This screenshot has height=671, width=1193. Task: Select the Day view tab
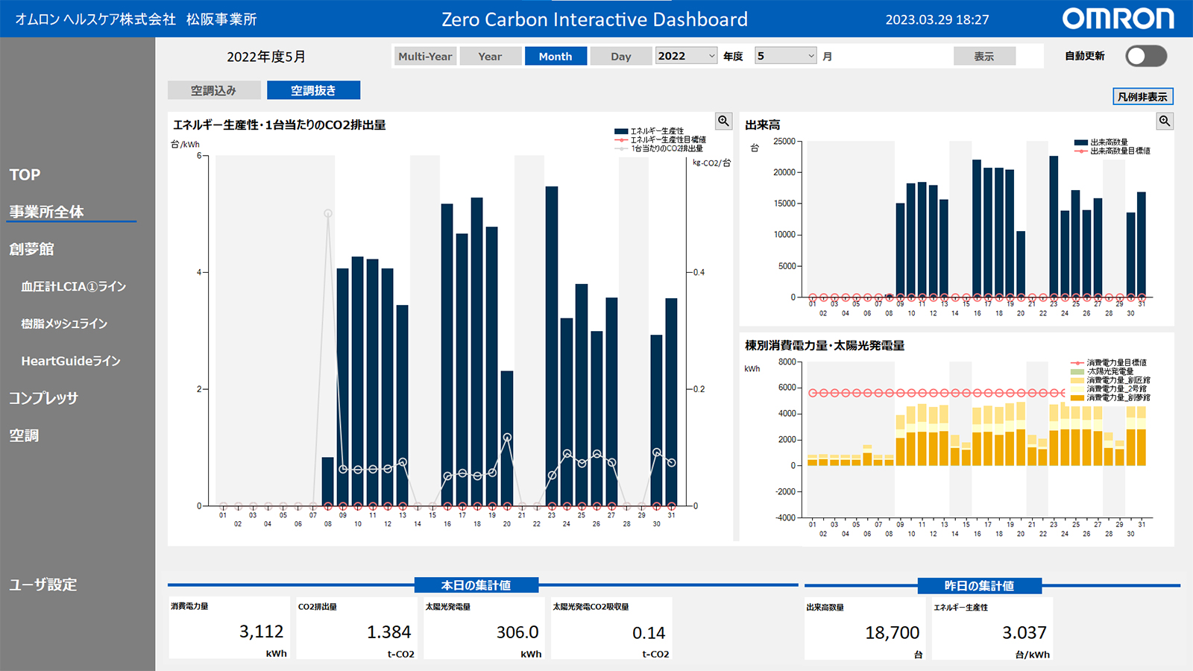[620, 57]
